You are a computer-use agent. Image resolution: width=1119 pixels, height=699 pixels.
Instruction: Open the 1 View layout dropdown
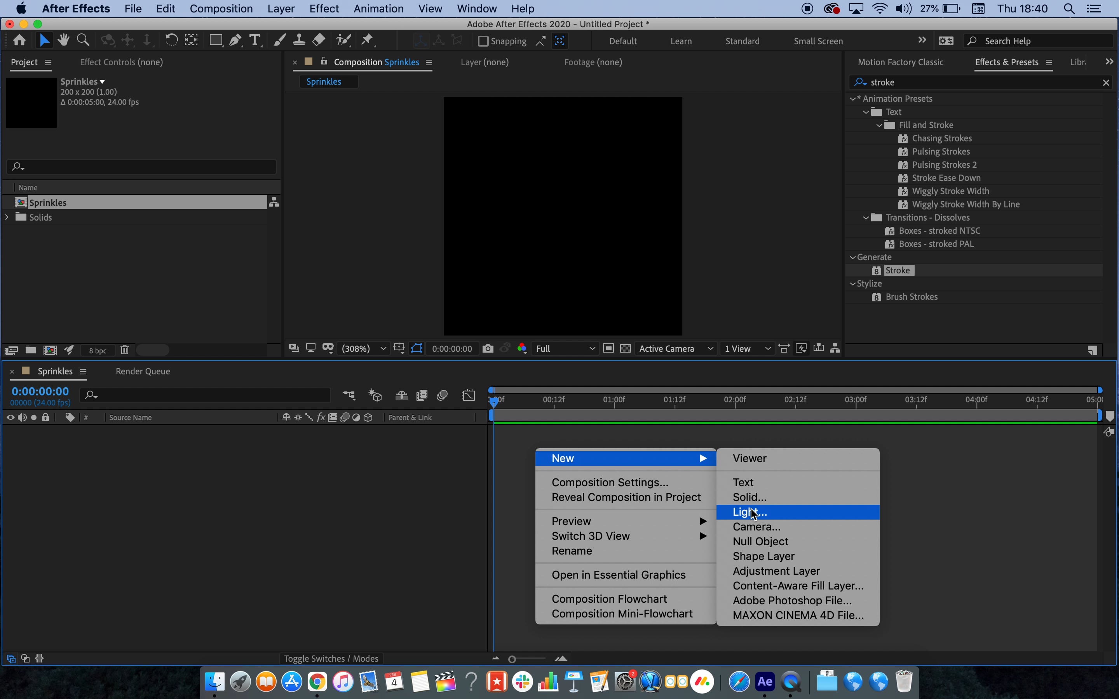pyautogui.click(x=747, y=349)
